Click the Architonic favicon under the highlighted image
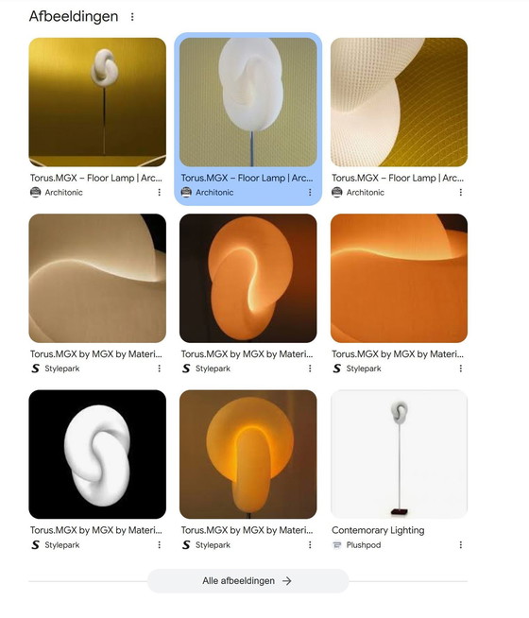 coord(186,193)
